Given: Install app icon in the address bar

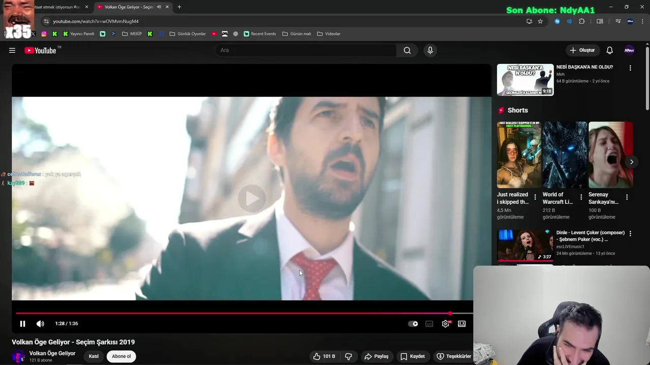Looking at the screenshot, I should pyautogui.click(x=529, y=21).
